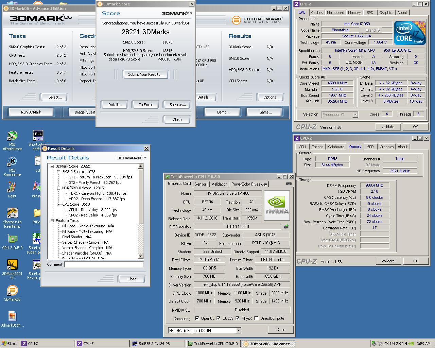Image resolution: width=435 pixels, height=348 pixels.
Task: Click Run 3DMark button
Action: click(x=31, y=112)
